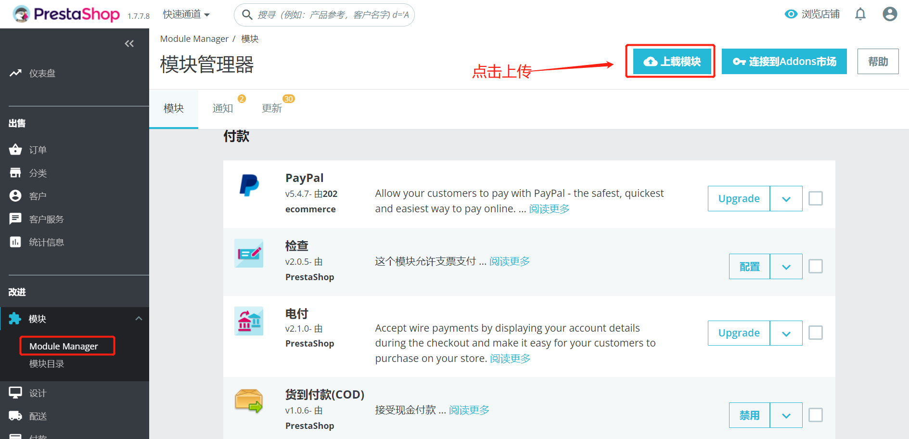Expand 电付 module Upgrade dropdown arrow

tap(786, 333)
